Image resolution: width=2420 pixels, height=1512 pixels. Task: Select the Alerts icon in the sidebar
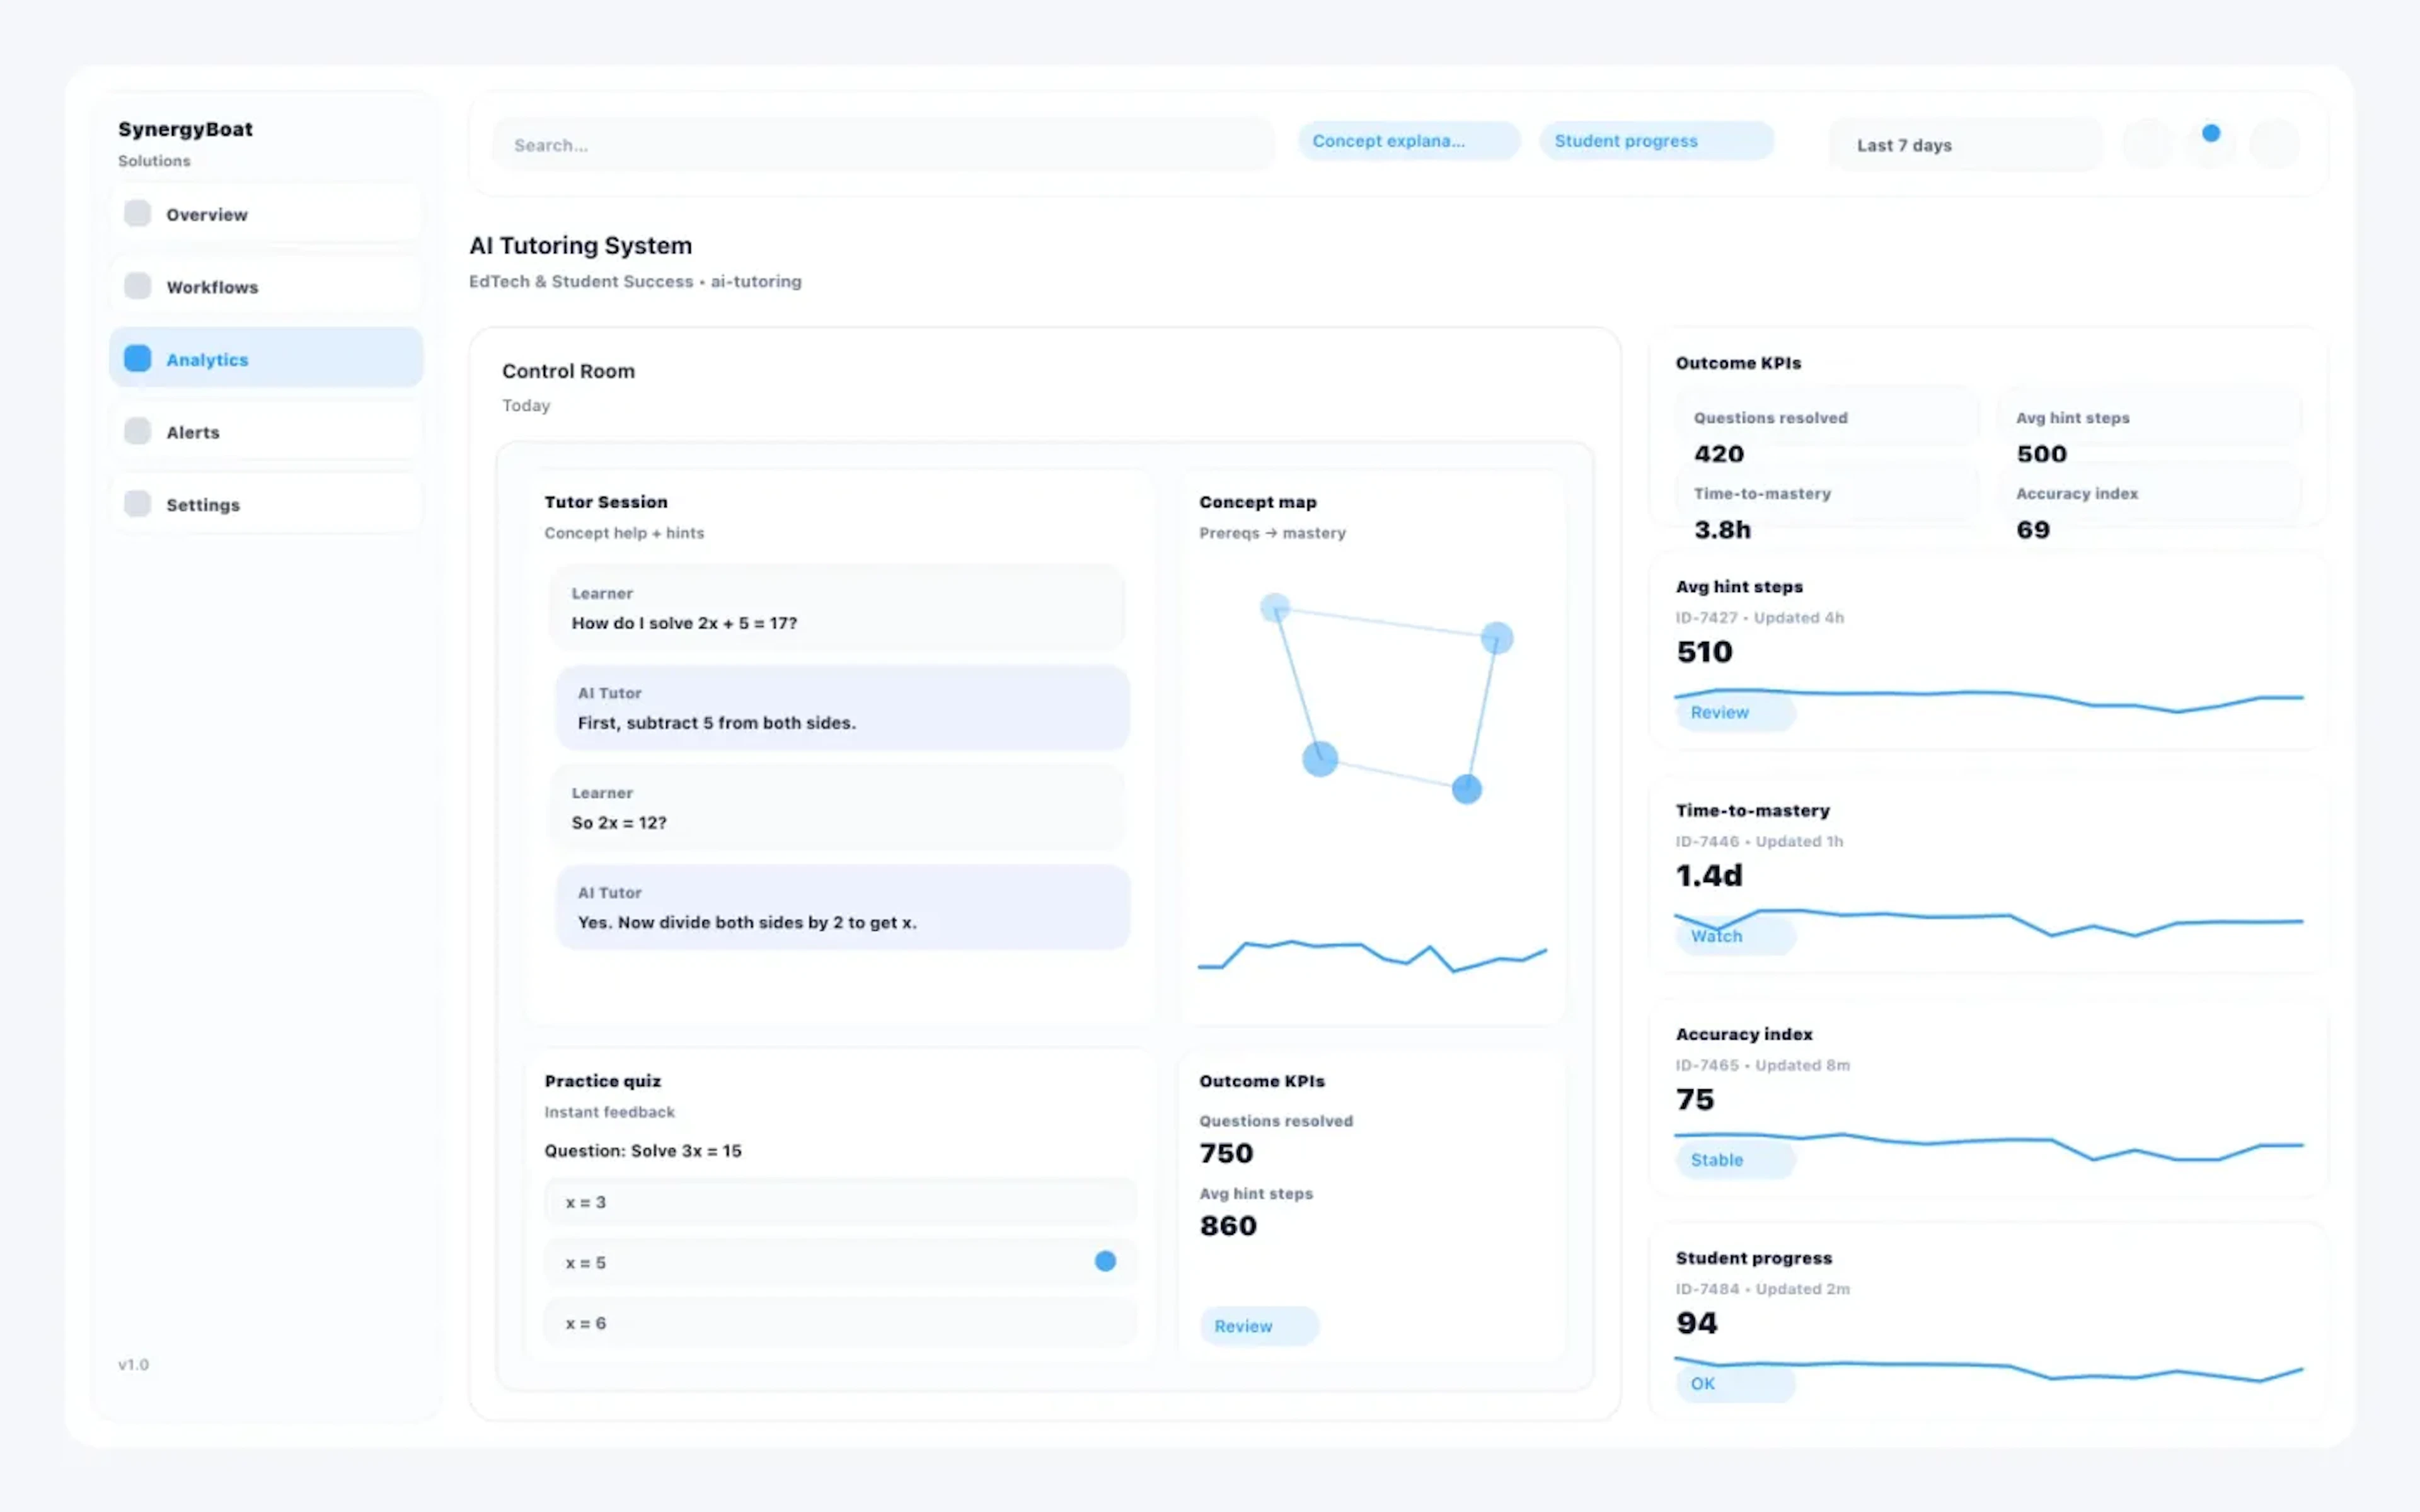[x=137, y=431]
